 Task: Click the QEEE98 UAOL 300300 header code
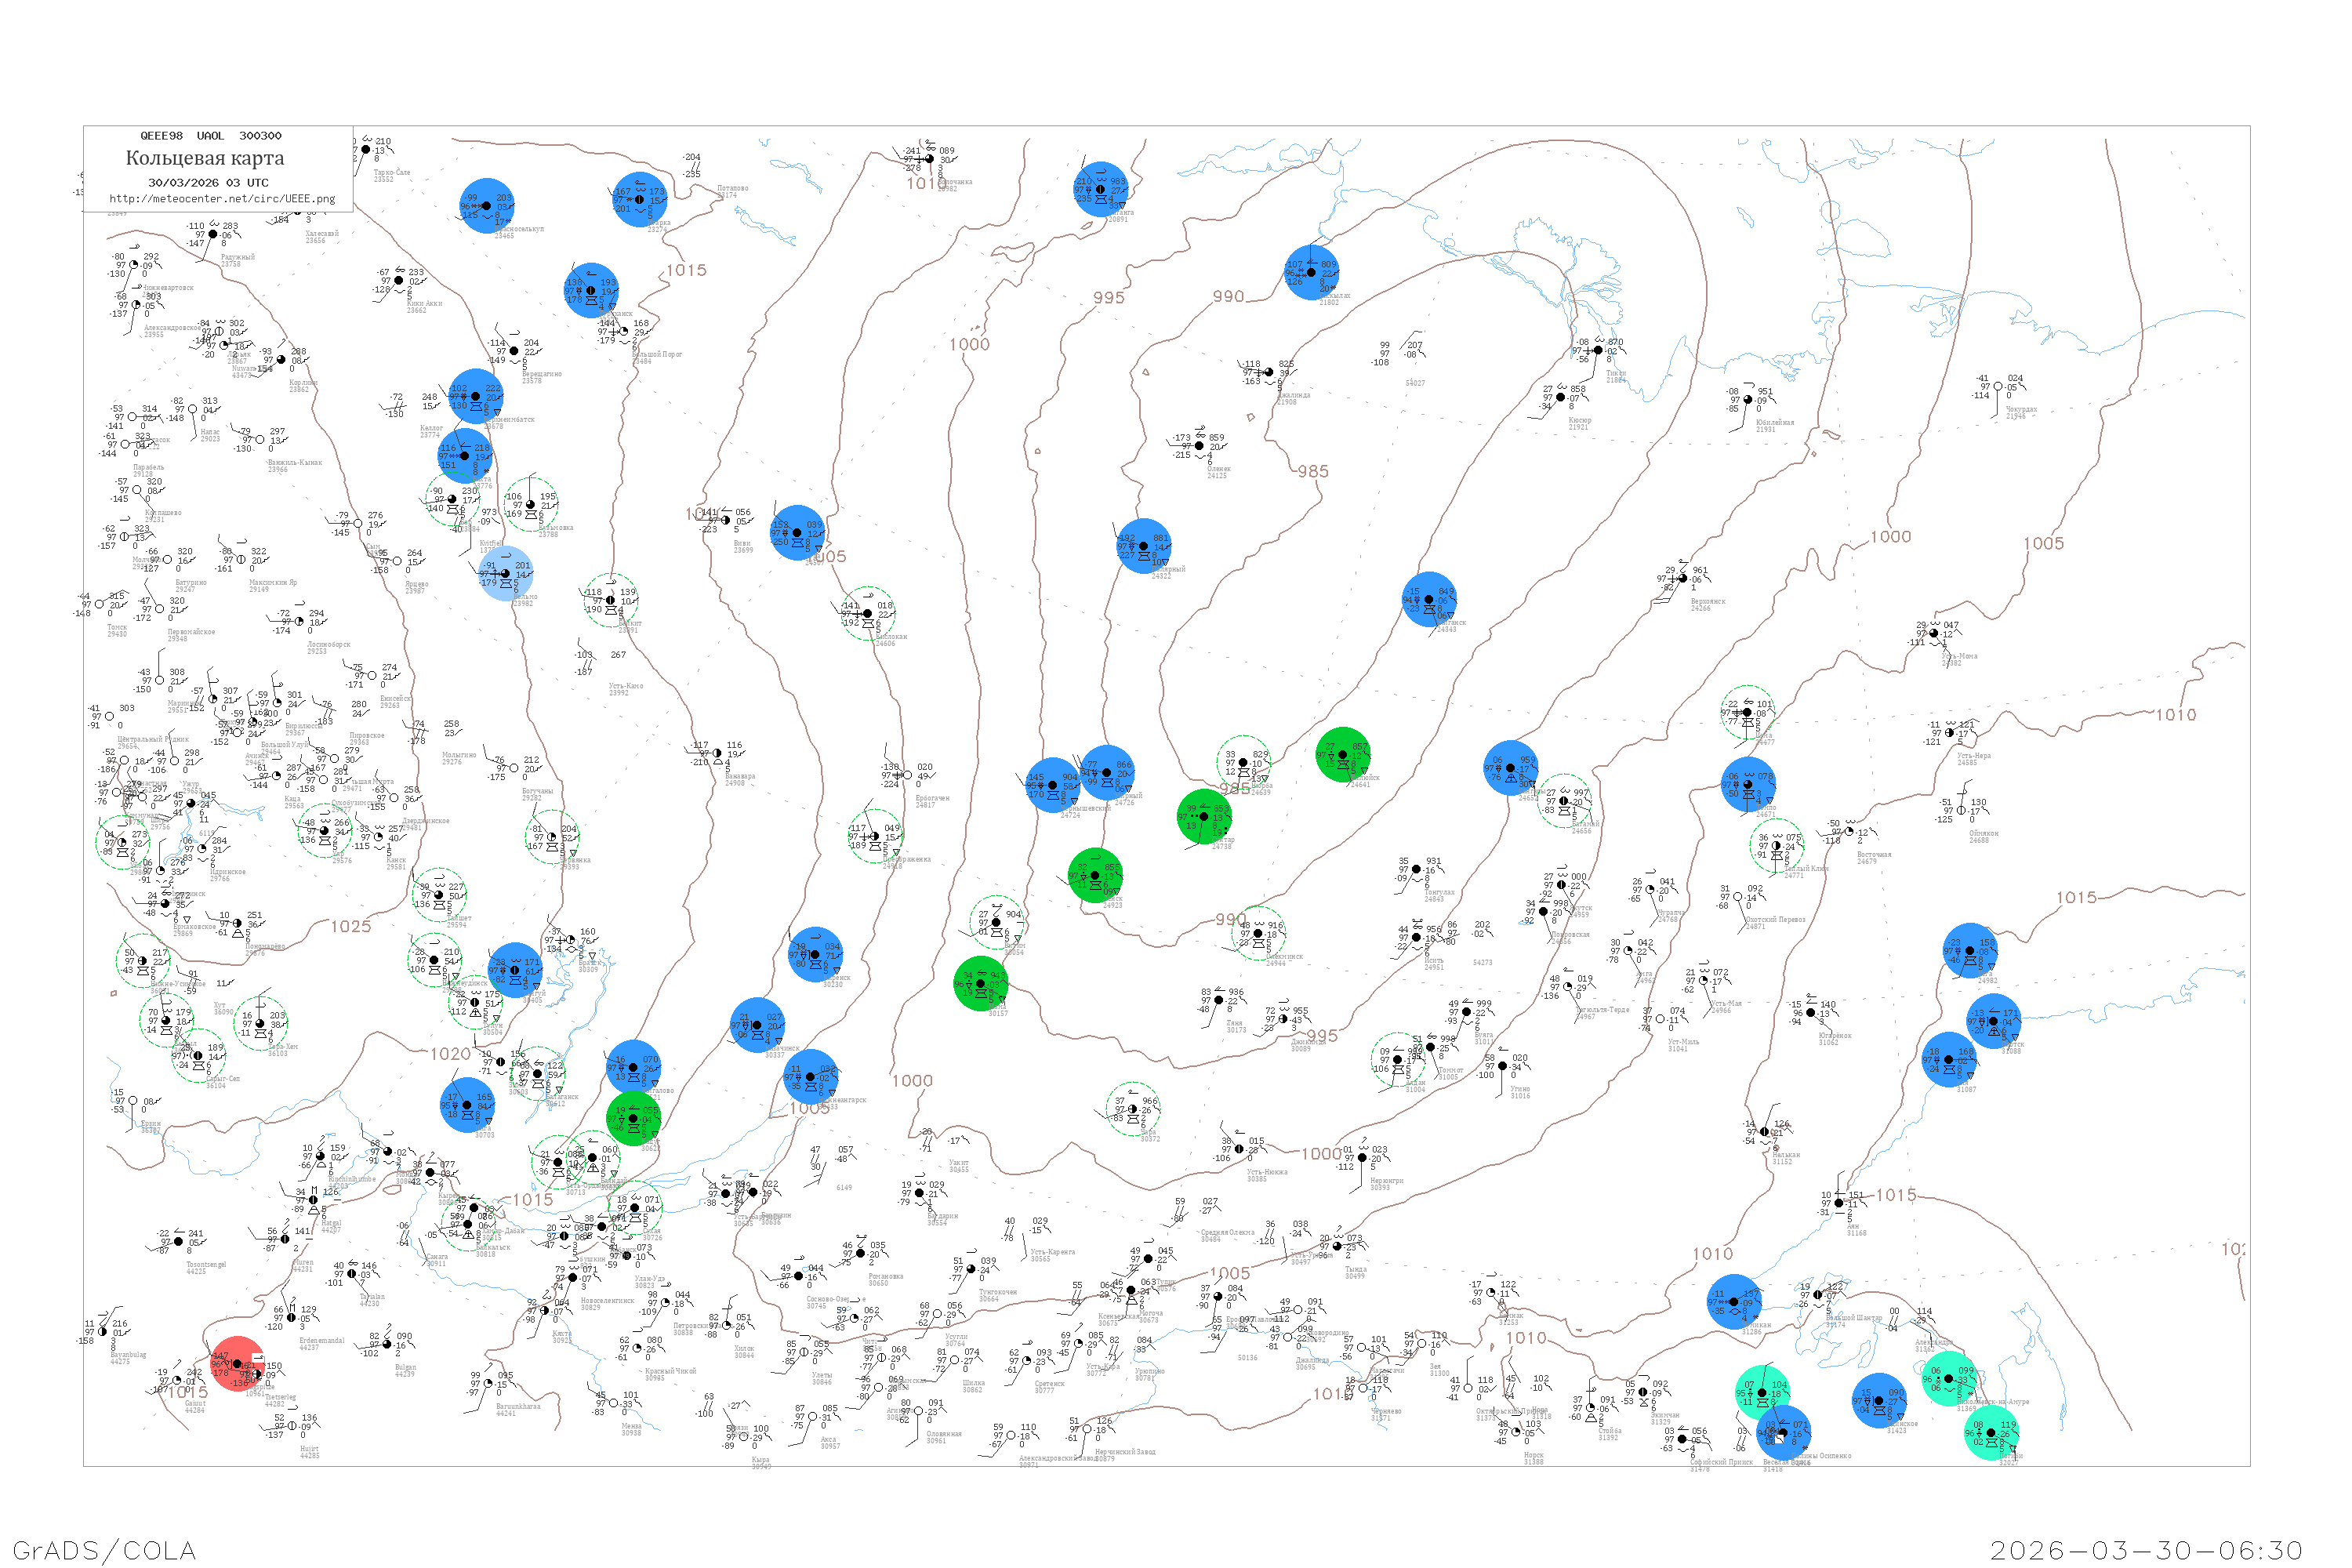[x=210, y=136]
